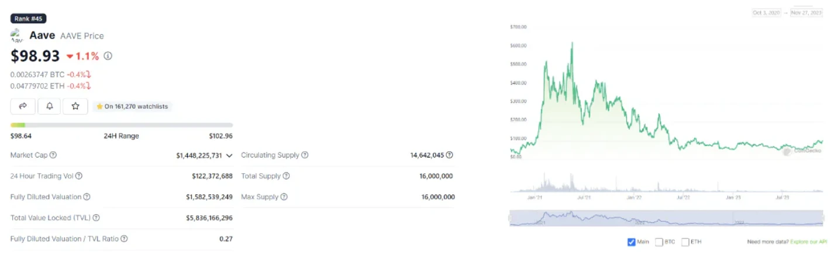This screenshot has height=259, width=834.
Task: Click the chart range navigator strip
Action: 666,218
